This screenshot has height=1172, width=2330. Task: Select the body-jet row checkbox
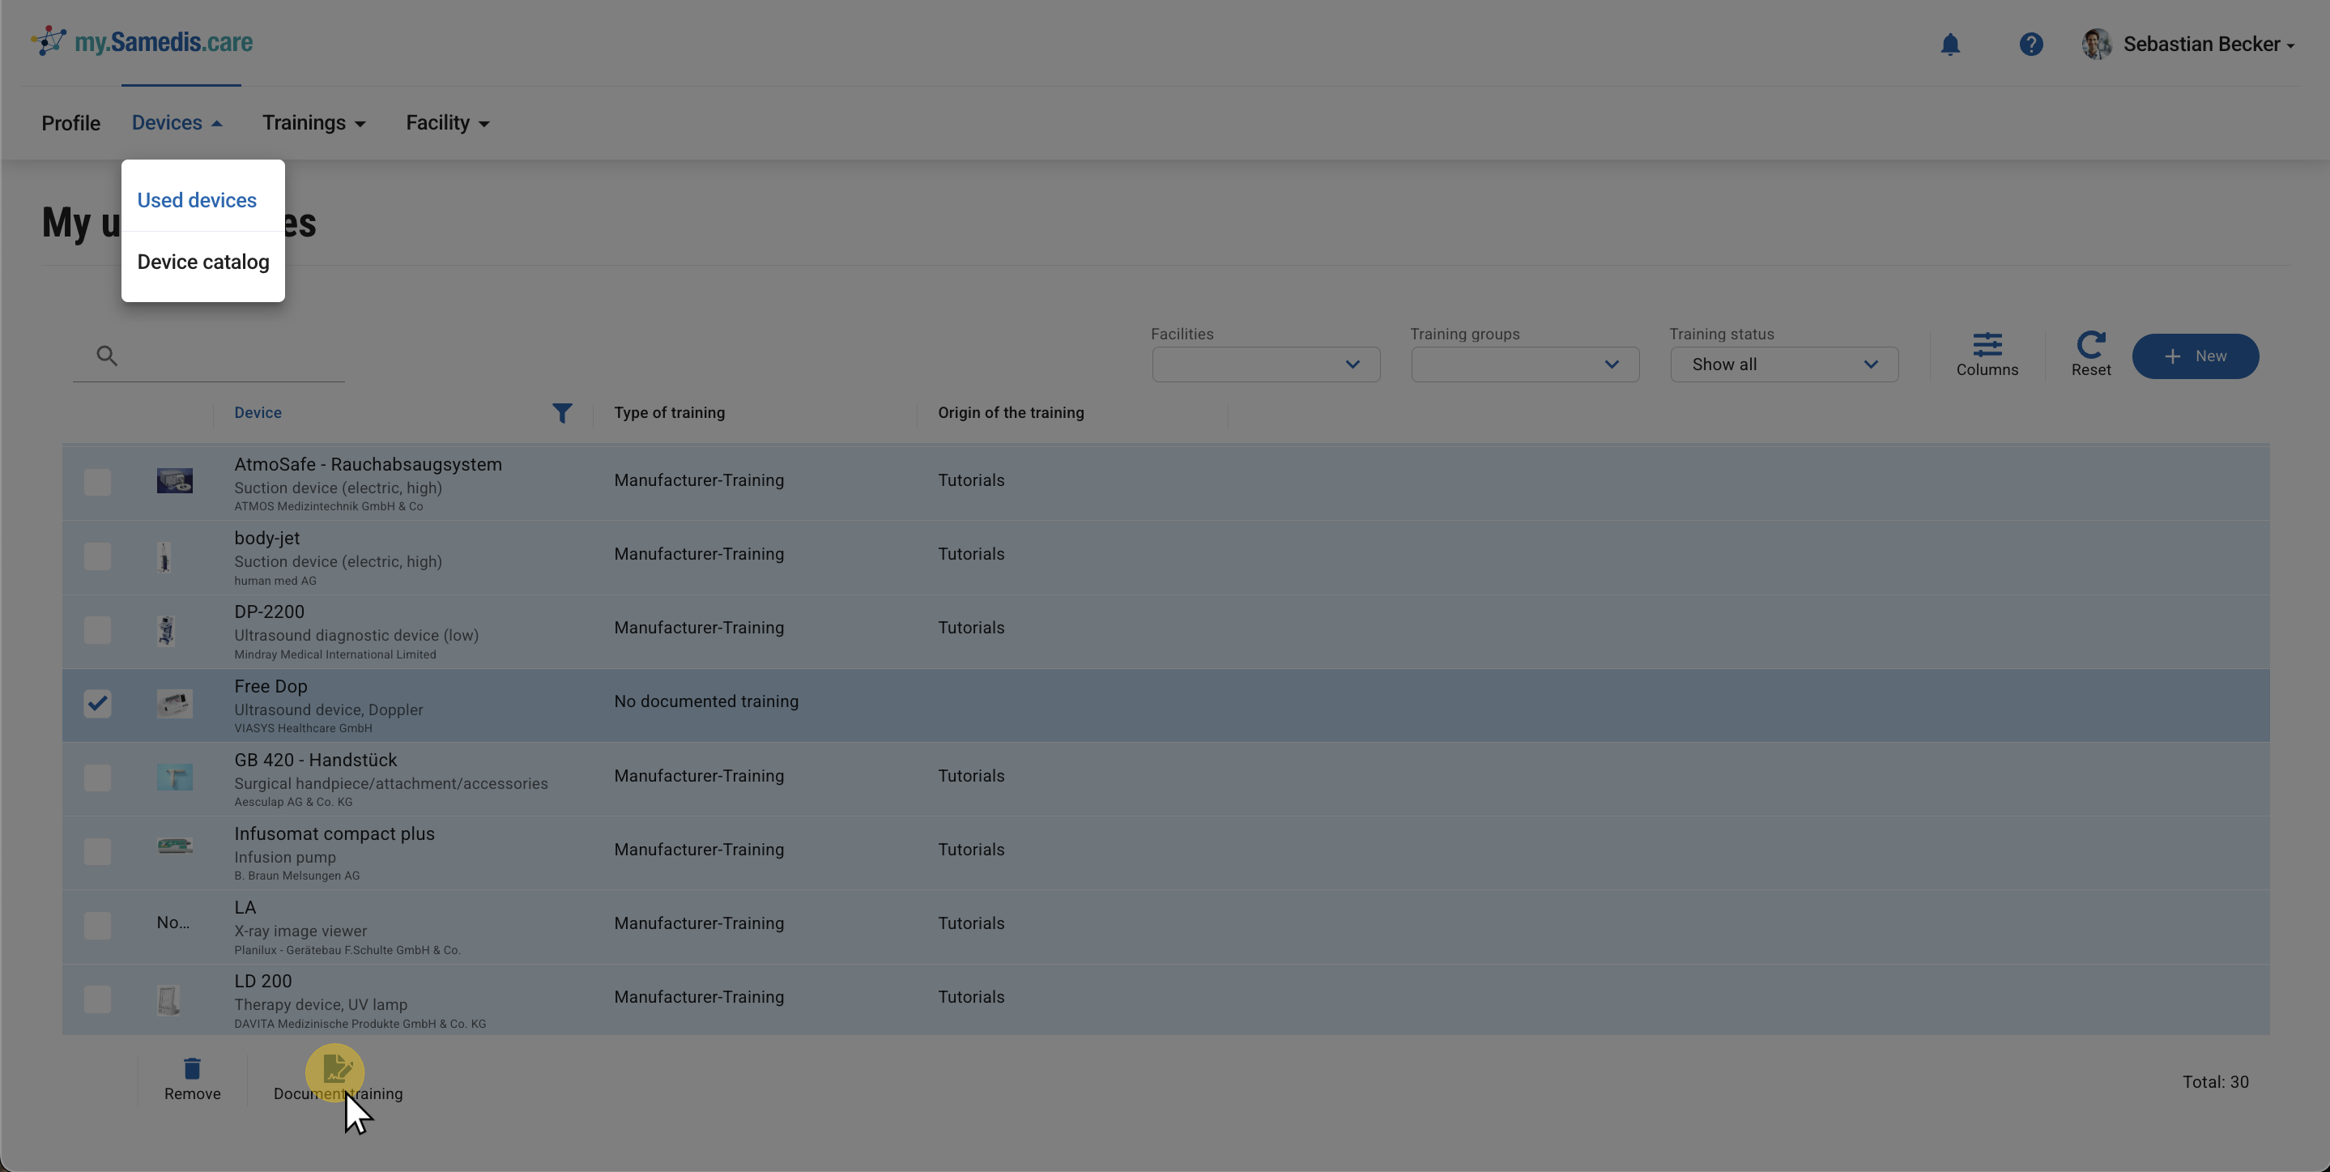tap(98, 556)
